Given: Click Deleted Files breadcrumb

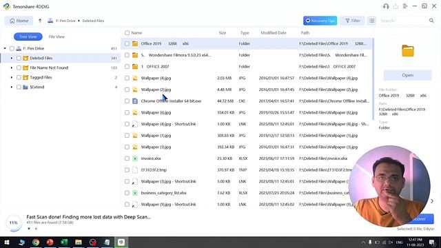Looking at the screenshot, I should (x=93, y=21).
